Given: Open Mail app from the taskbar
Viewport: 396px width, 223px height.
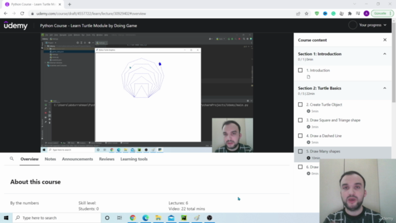Looking at the screenshot, I should click(171, 217).
